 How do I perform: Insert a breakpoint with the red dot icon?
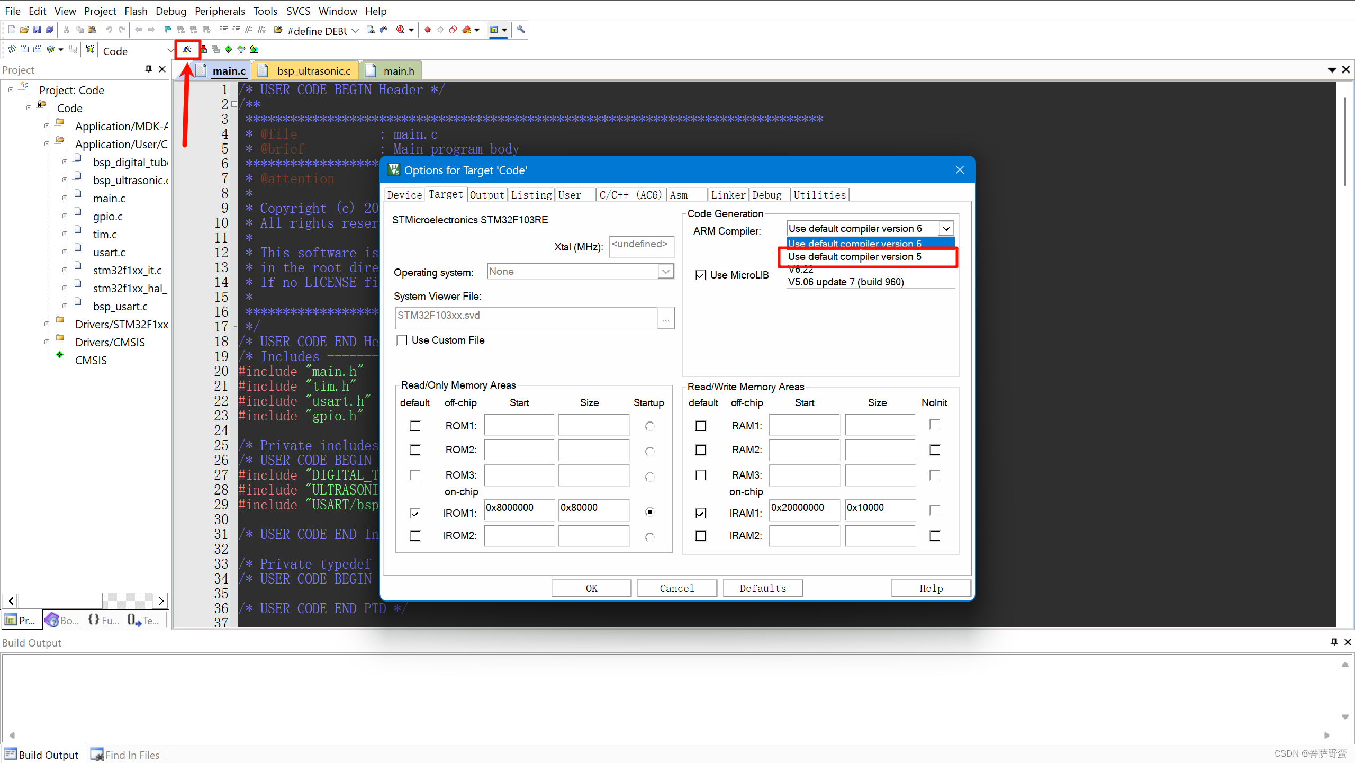click(427, 30)
